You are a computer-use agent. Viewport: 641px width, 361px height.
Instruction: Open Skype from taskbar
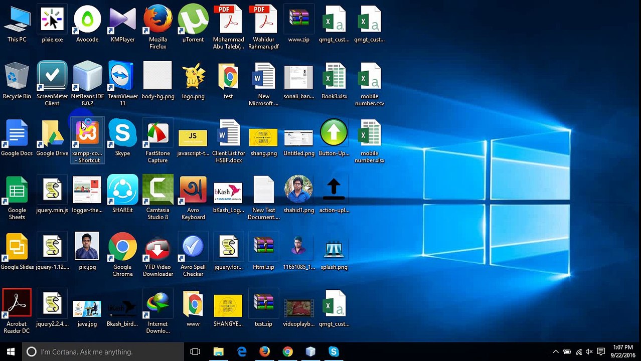pos(334,352)
